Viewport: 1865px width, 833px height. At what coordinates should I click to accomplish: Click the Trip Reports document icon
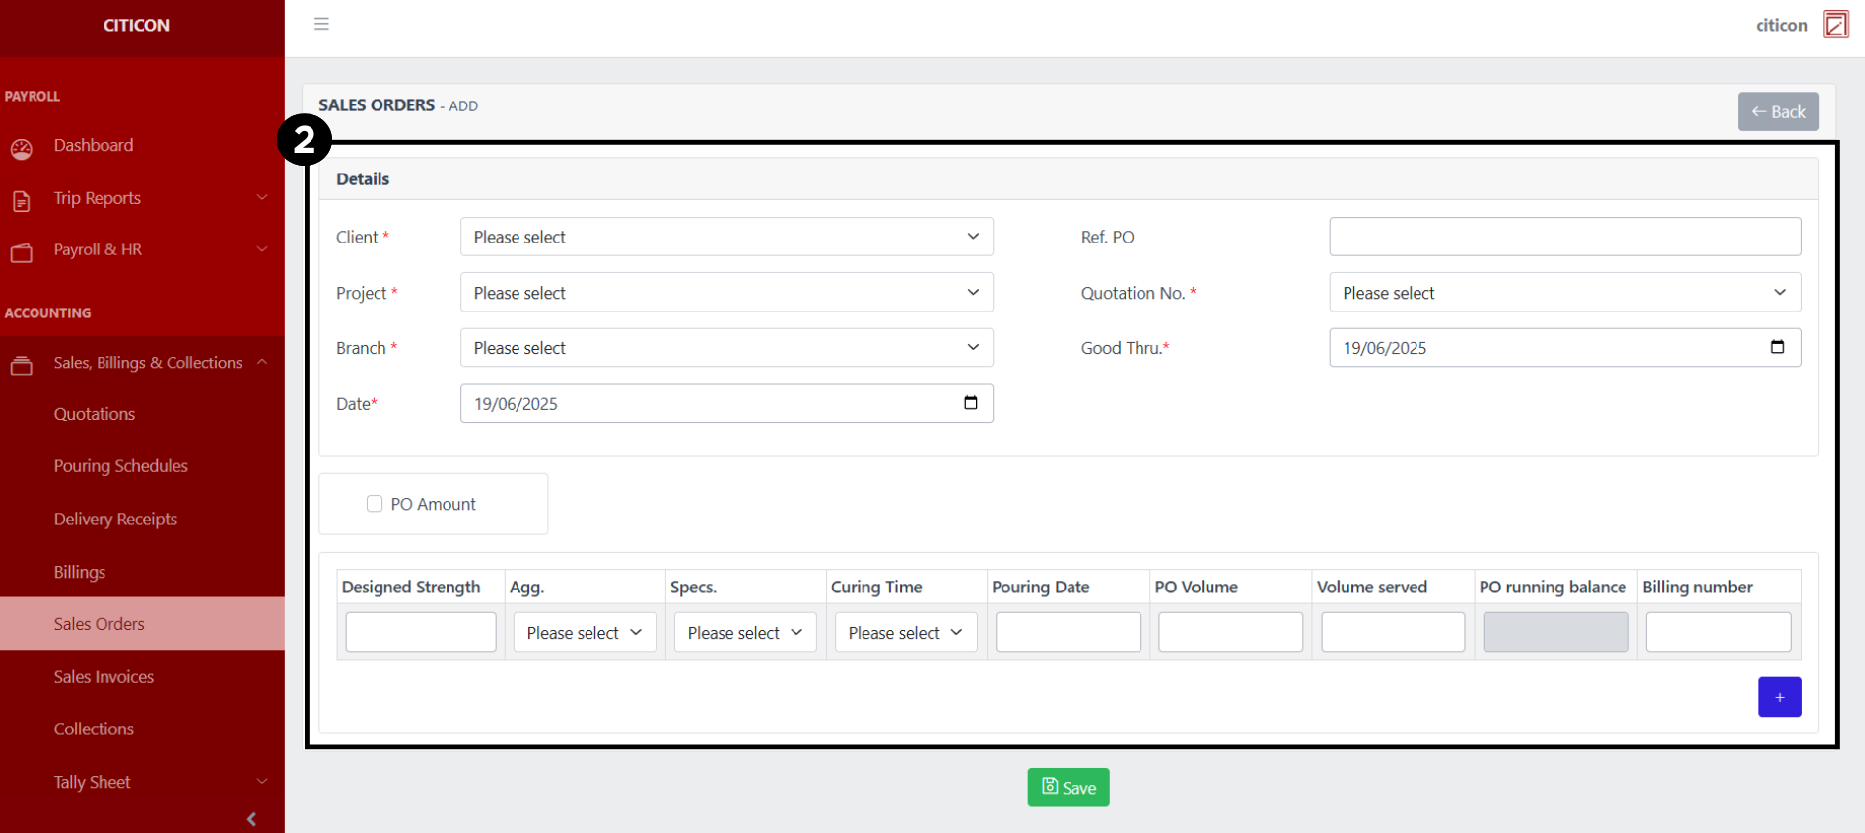click(x=22, y=201)
